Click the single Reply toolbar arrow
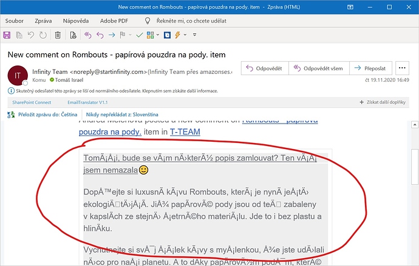419x266 pixels. [100, 35]
